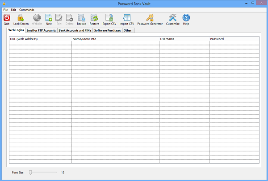Import entries with Import CSV
268x181 pixels.
pos(127,18)
